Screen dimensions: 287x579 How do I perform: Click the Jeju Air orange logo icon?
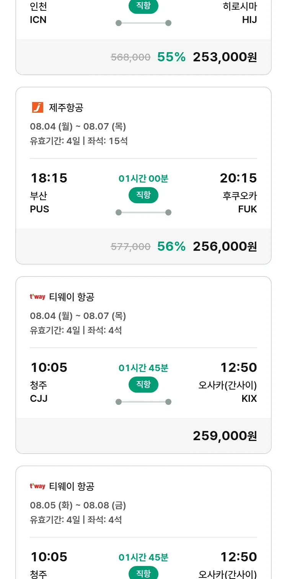click(x=38, y=108)
